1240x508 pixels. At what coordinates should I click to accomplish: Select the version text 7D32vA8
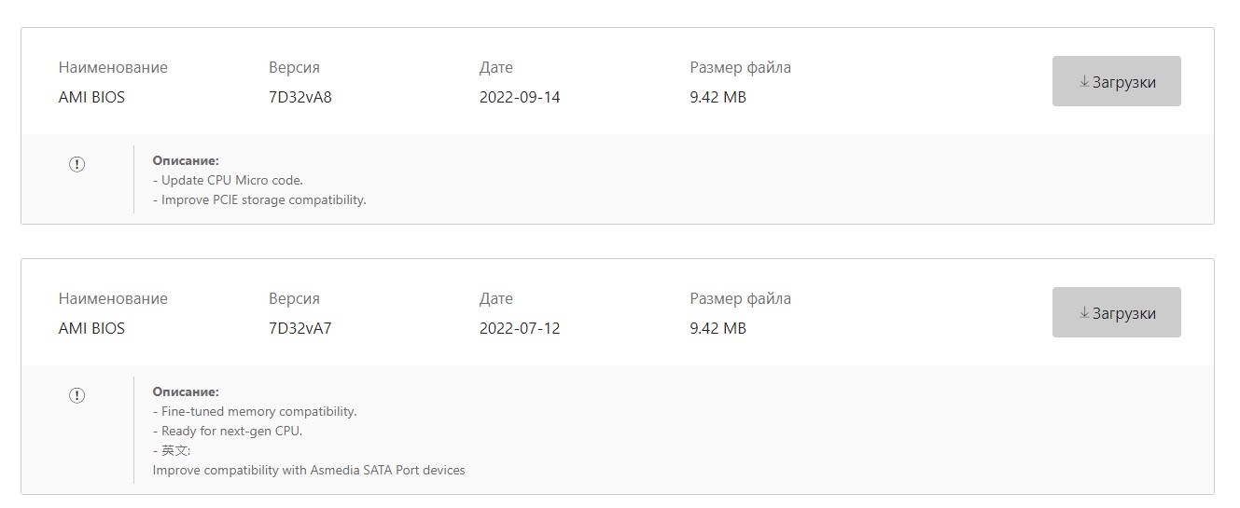pos(300,97)
